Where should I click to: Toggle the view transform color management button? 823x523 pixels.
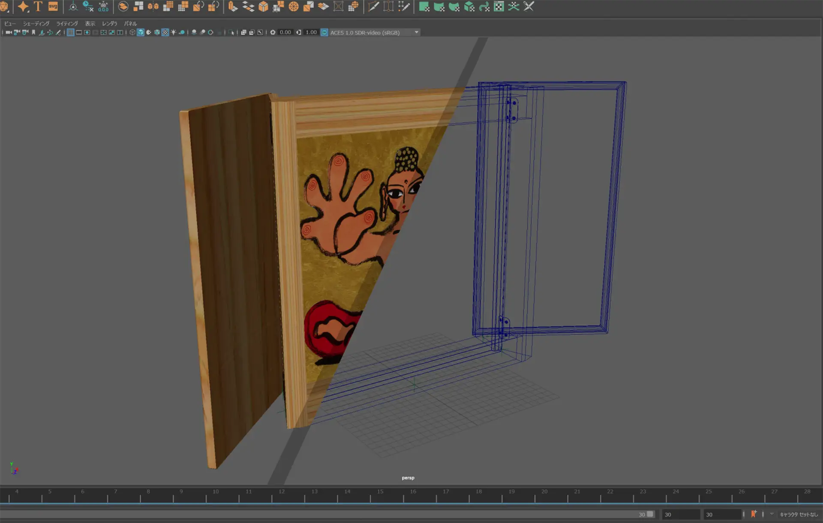[324, 32]
